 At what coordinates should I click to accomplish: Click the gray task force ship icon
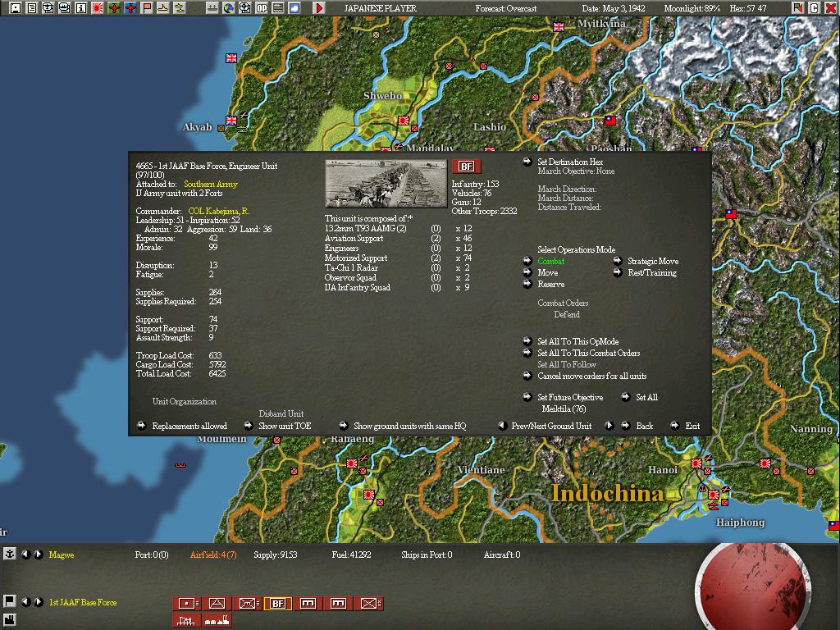coord(212,7)
